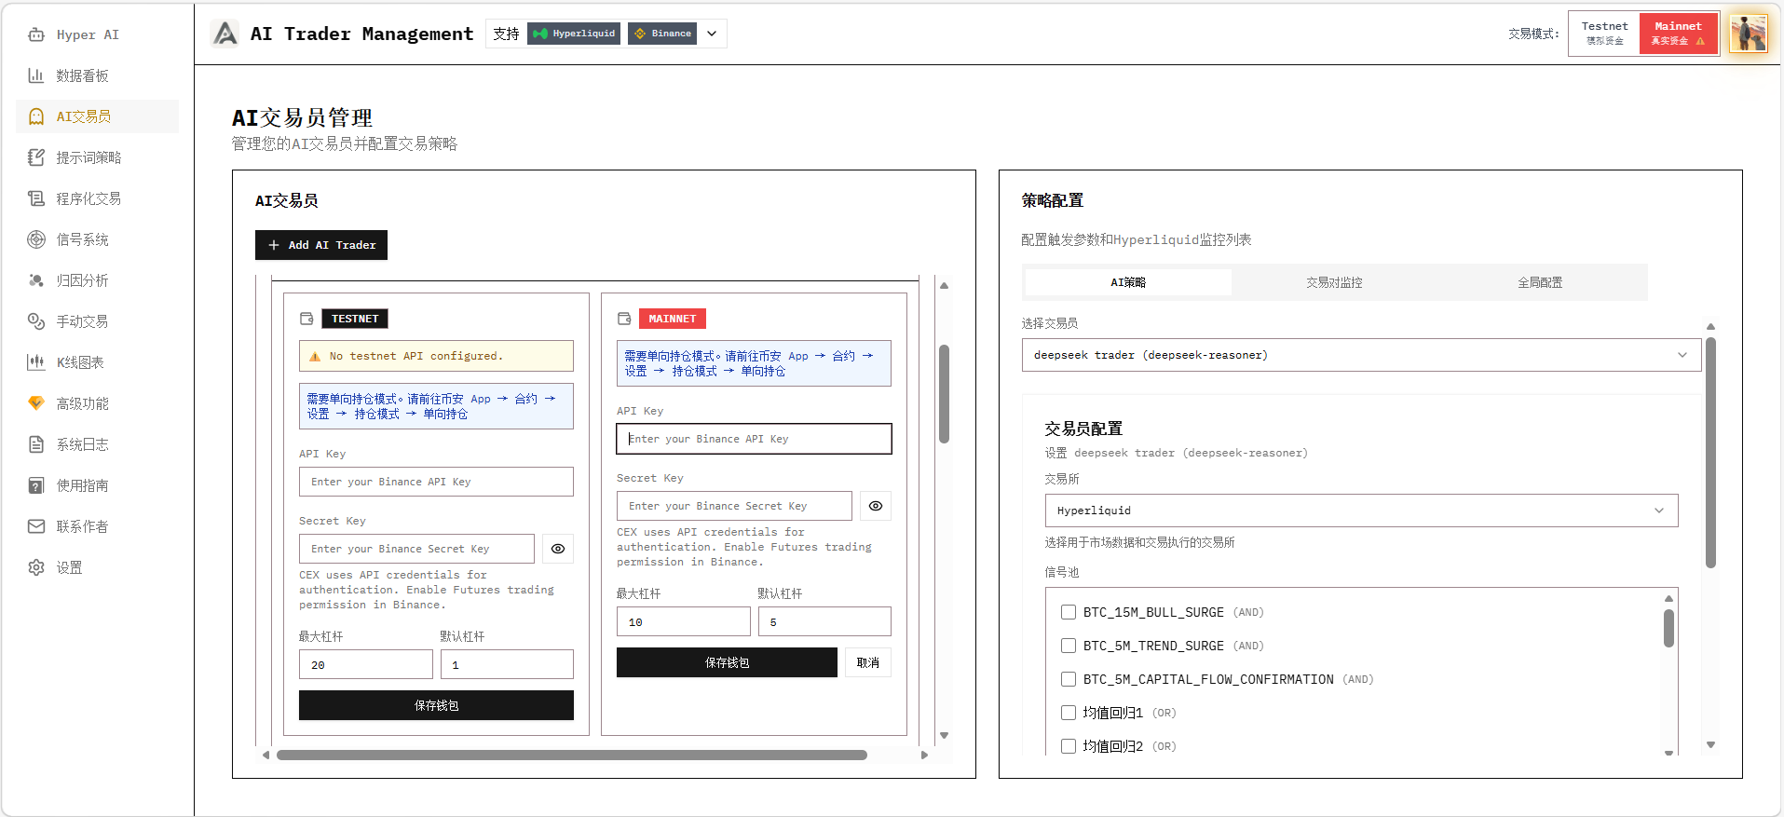Switch to the 全局配置 tab
The image size is (1784, 817).
(x=1540, y=282)
